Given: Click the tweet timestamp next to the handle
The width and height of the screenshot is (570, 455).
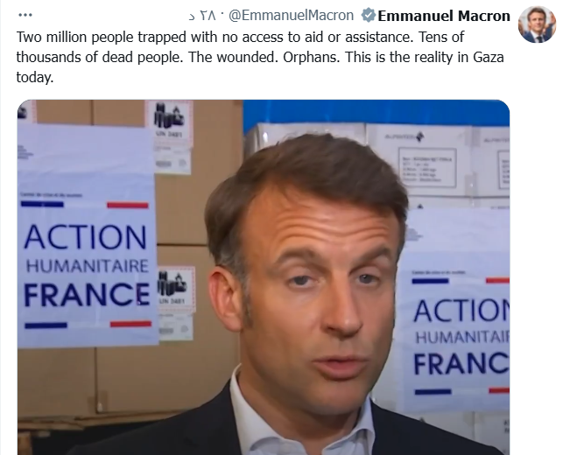Looking at the screenshot, I should coord(202,16).
